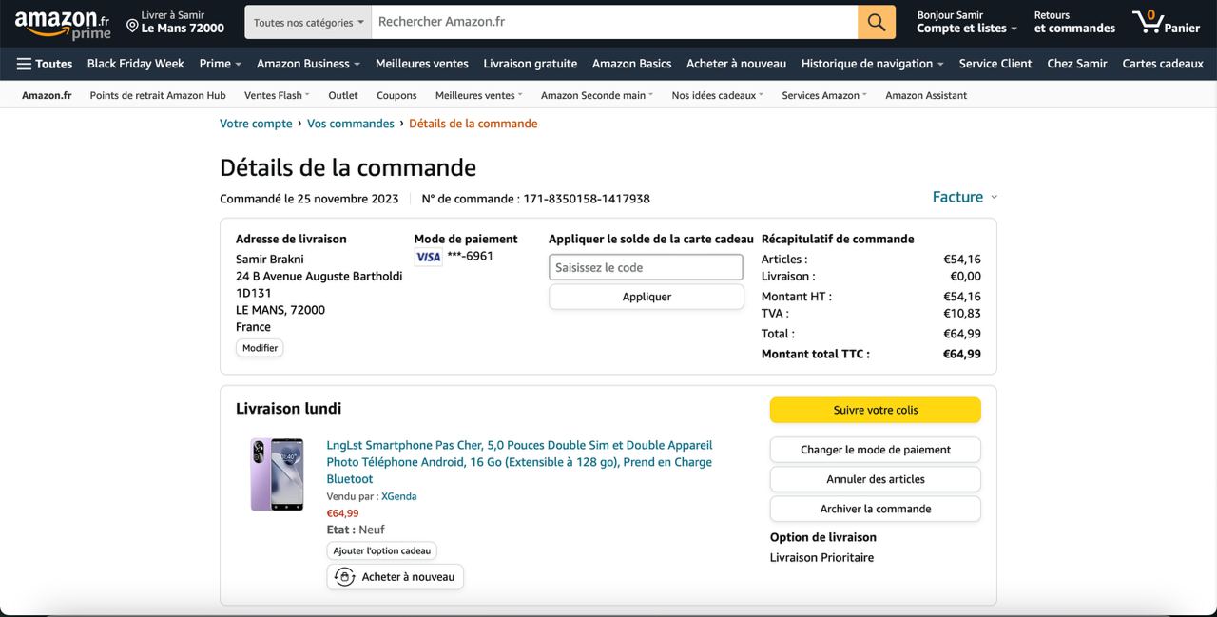Click the Amazon.fr Prime logo
Image resolution: width=1217 pixels, height=617 pixels.
(62, 24)
